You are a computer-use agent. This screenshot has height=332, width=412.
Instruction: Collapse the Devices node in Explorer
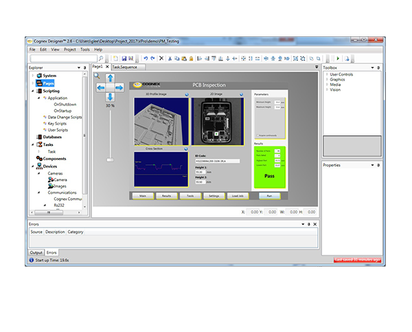33,166
